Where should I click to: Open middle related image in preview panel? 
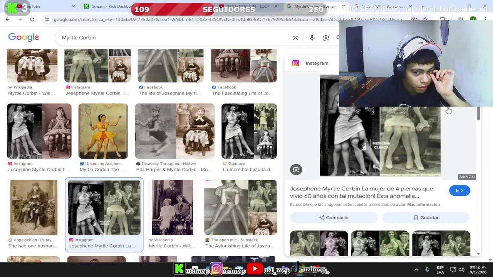click(380, 243)
